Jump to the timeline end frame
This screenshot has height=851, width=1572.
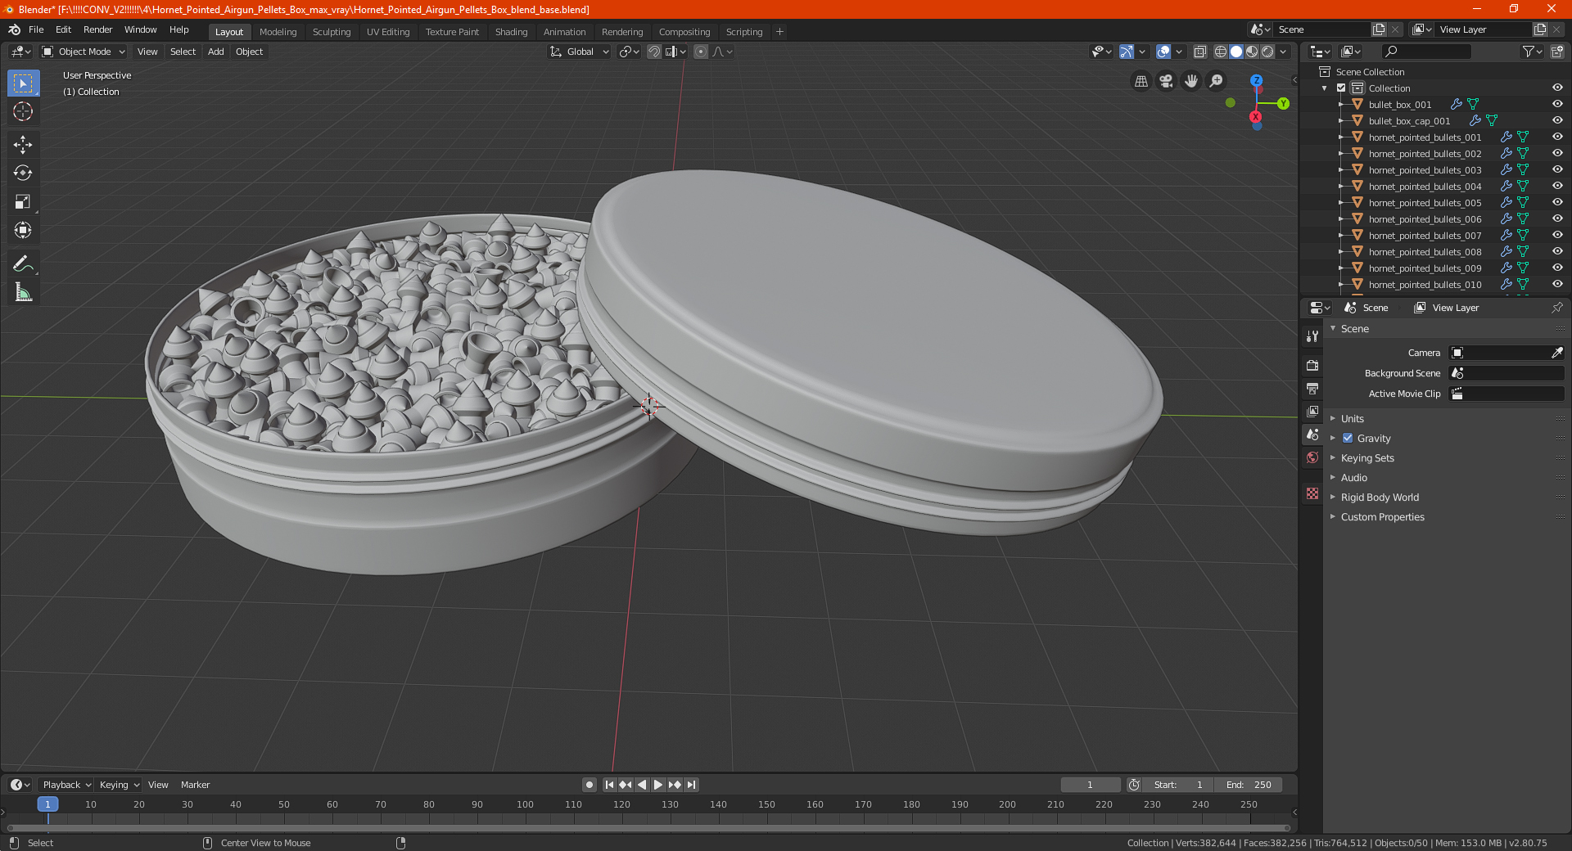(691, 785)
